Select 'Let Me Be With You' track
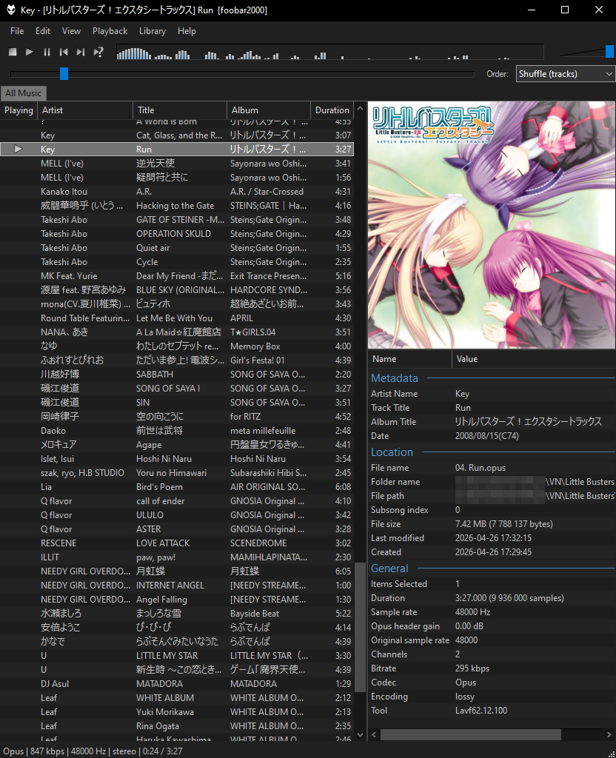This screenshot has width=616, height=758. (177, 318)
